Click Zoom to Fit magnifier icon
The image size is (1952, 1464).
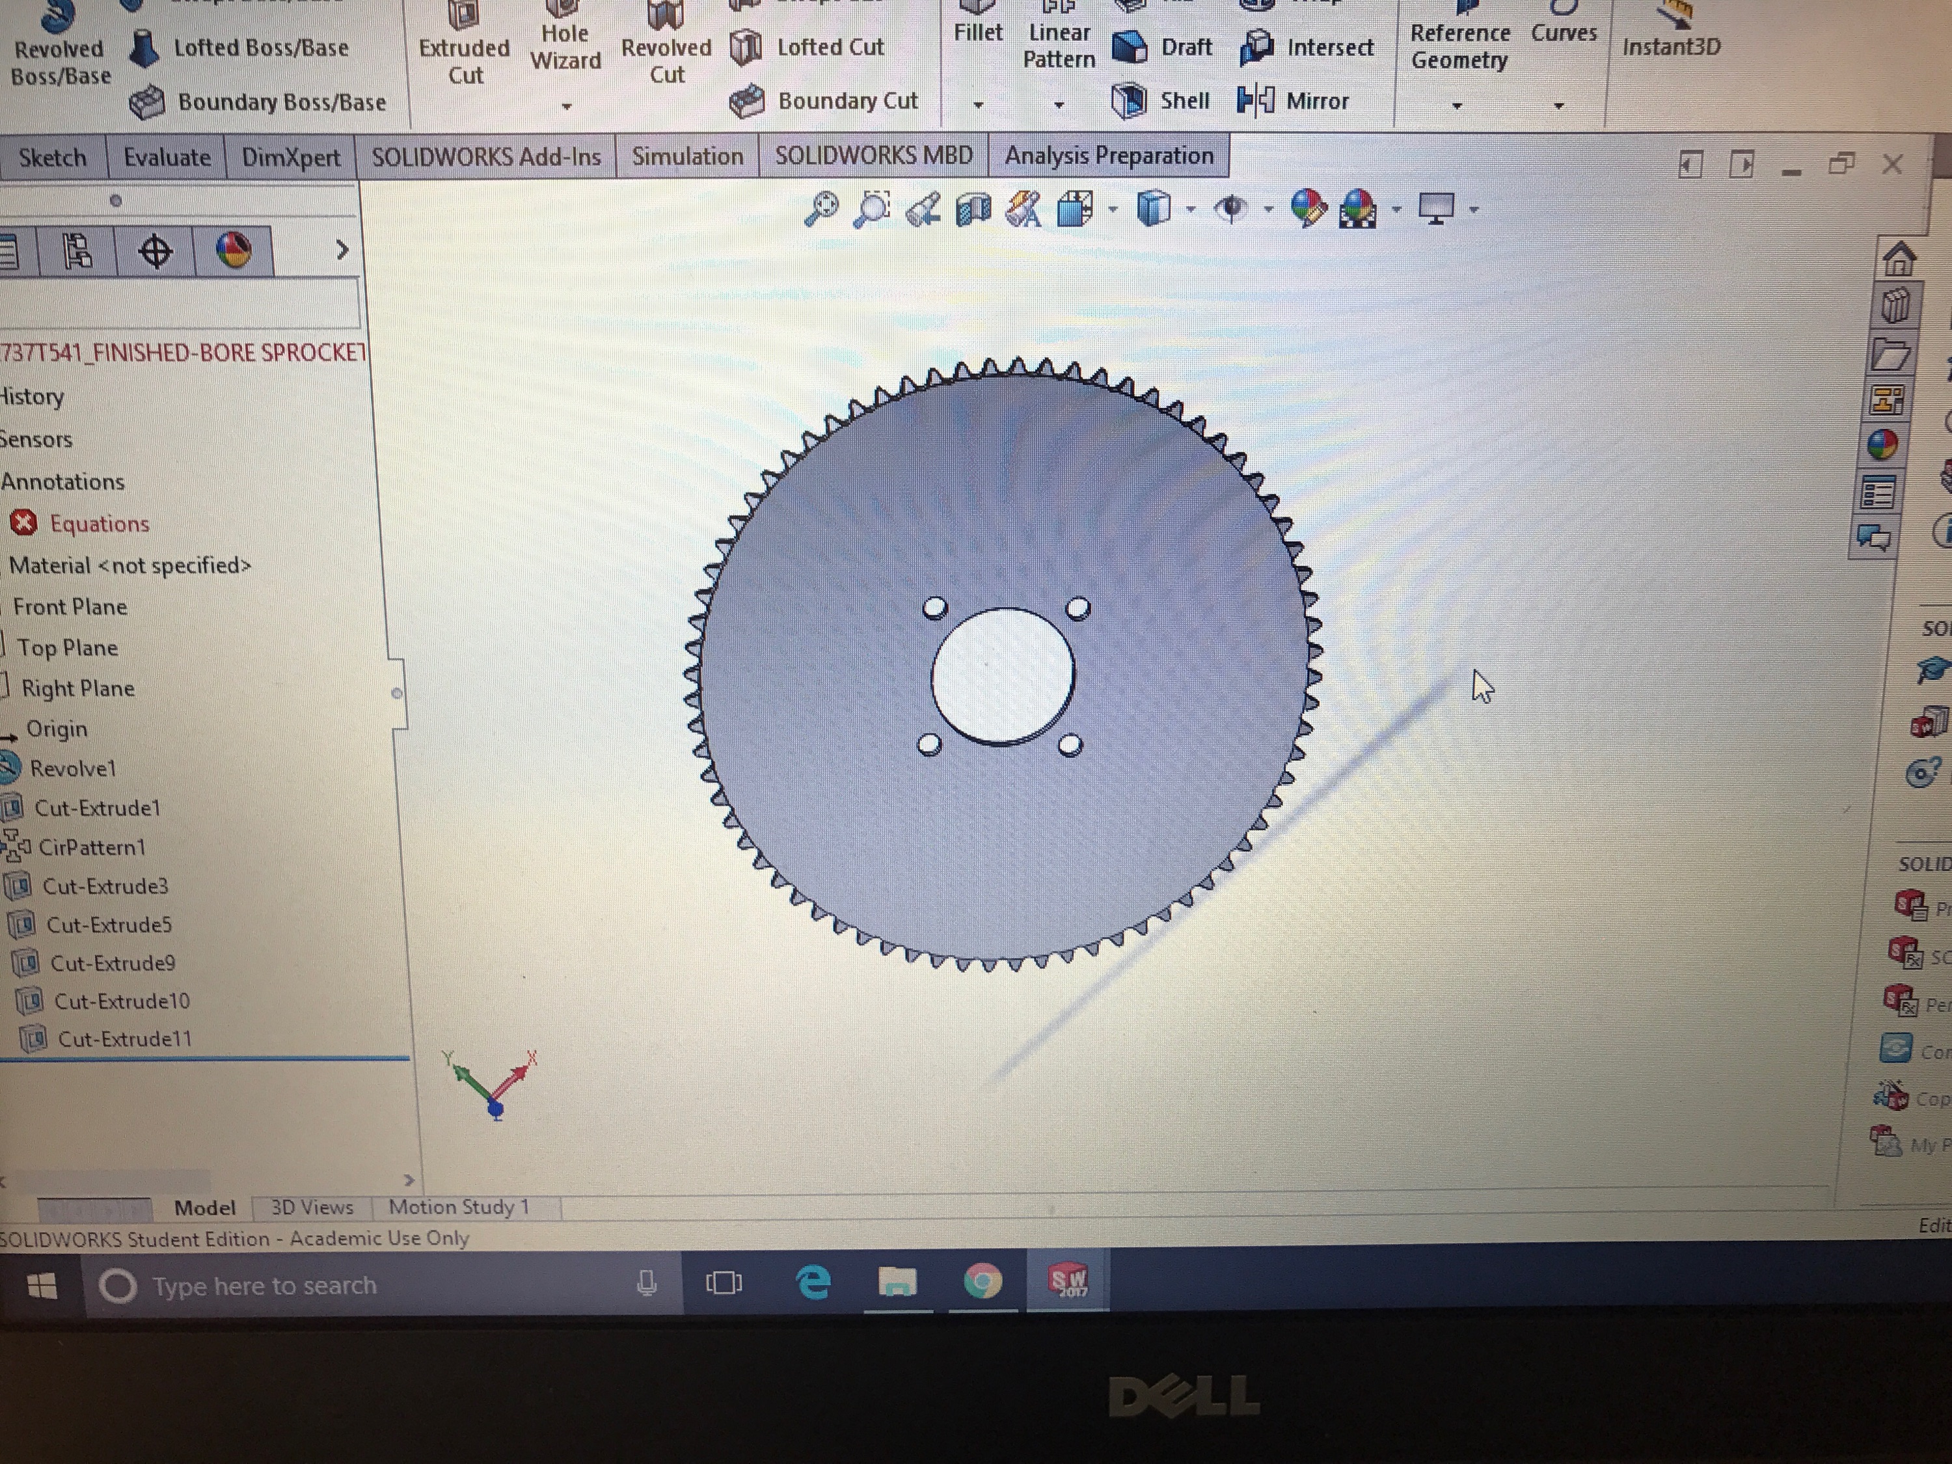point(820,210)
